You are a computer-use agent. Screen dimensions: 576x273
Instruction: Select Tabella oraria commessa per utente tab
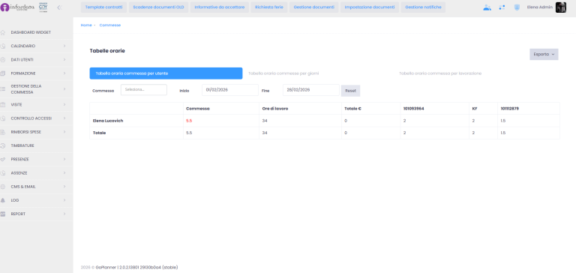click(166, 73)
